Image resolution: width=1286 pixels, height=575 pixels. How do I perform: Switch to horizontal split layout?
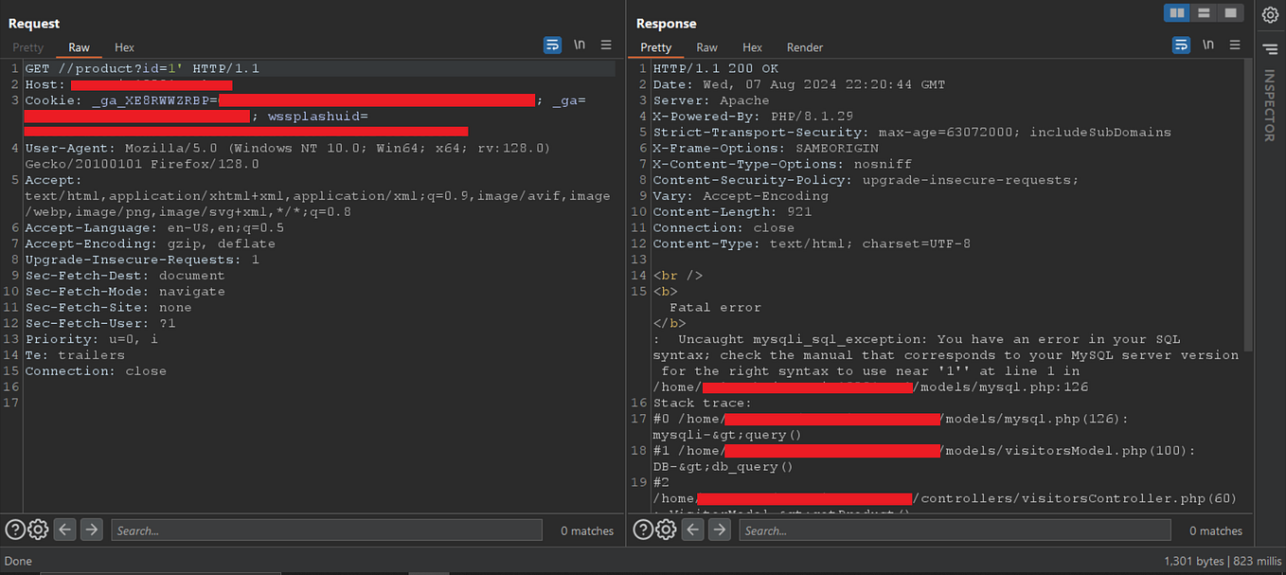tap(1203, 12)
